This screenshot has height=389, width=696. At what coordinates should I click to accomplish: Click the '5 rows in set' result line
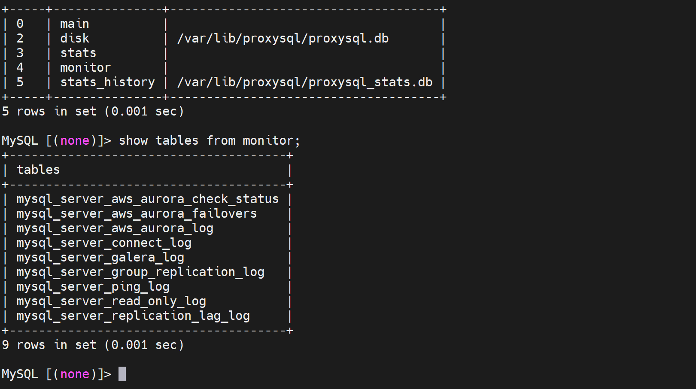tap(93, 112)
